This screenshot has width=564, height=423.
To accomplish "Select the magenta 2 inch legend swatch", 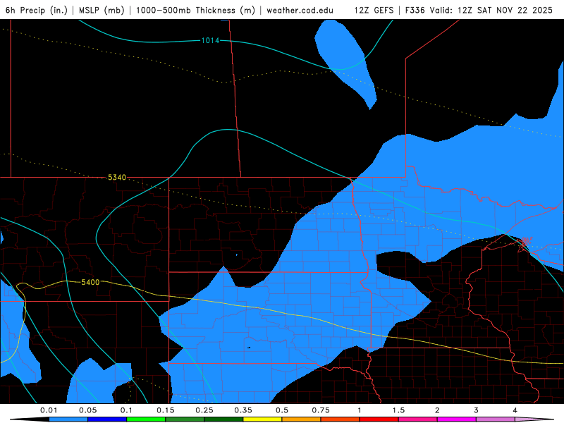I will [x=457, y=419].
